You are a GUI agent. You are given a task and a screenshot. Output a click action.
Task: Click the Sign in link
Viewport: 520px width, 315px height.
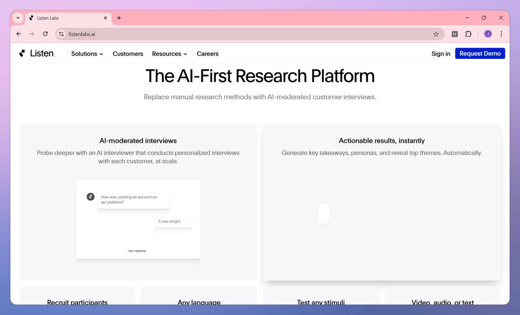click(x=441, y=54)
